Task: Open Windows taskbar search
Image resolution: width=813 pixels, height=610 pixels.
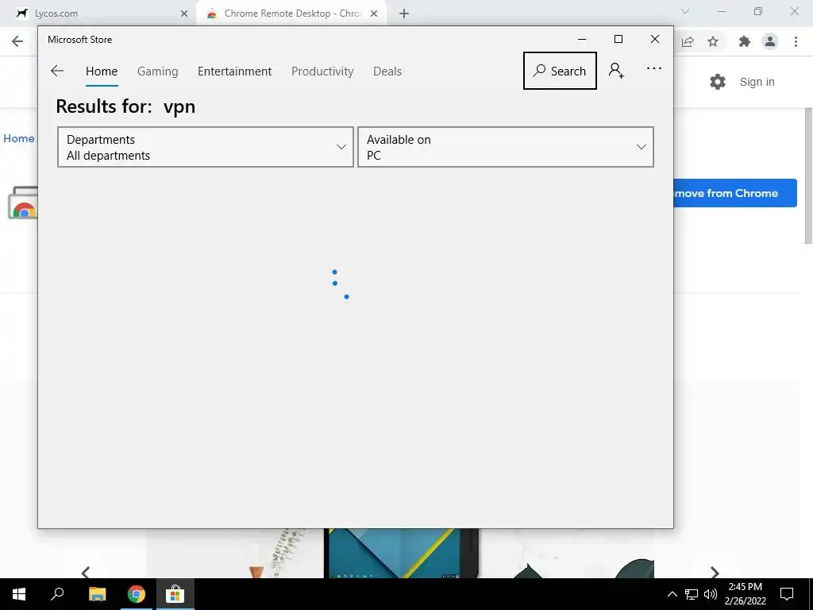Action: pyautogui.click(x=57, y=594)
